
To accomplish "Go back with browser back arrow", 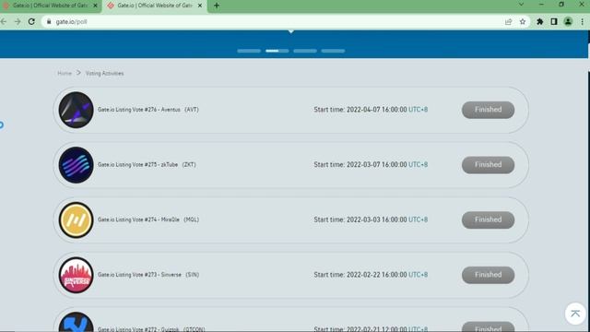I will click(x=4, y=22).
